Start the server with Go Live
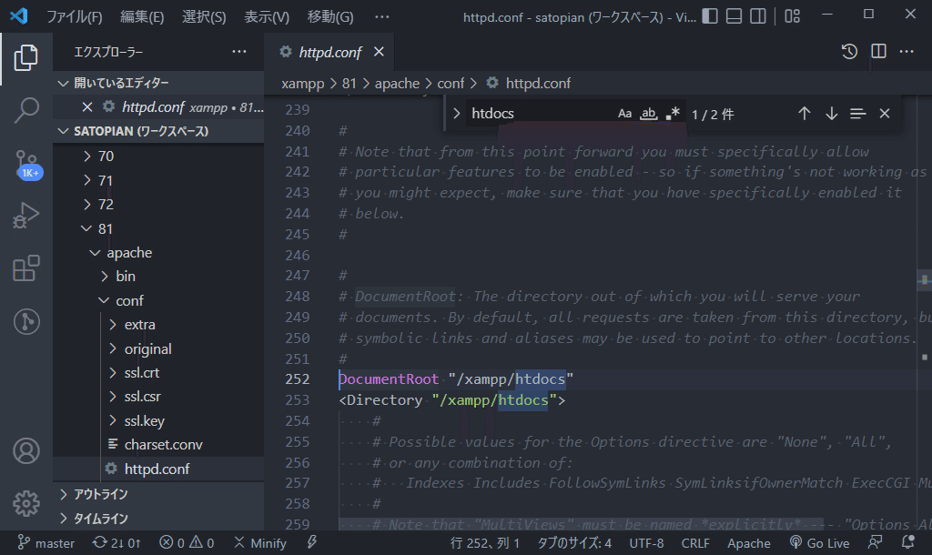The image size is (932, 555). pyautogui.click(x=821, y=542)
